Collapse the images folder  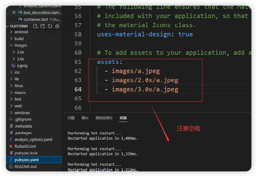pos(11,45)
